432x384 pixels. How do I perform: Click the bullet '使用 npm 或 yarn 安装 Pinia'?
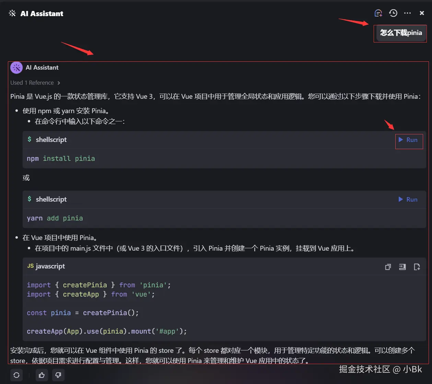click(x=66, y=111)
